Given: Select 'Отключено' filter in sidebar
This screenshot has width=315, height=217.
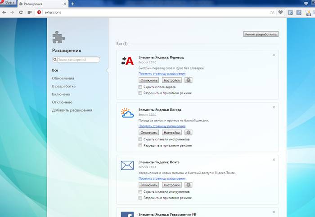Looking at the screenshot, I should point(62,102).
